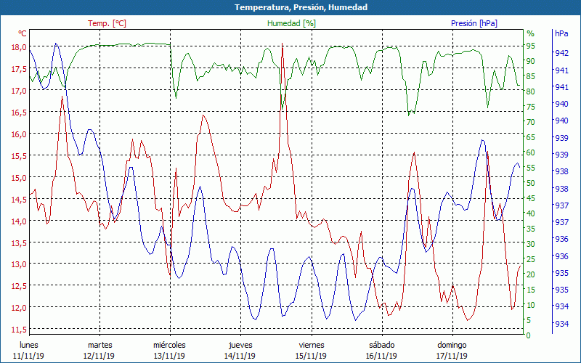This screenshot has width=581, height=363.
Task: Click the green 60 humidity axis value
Action: click(531, 152)
